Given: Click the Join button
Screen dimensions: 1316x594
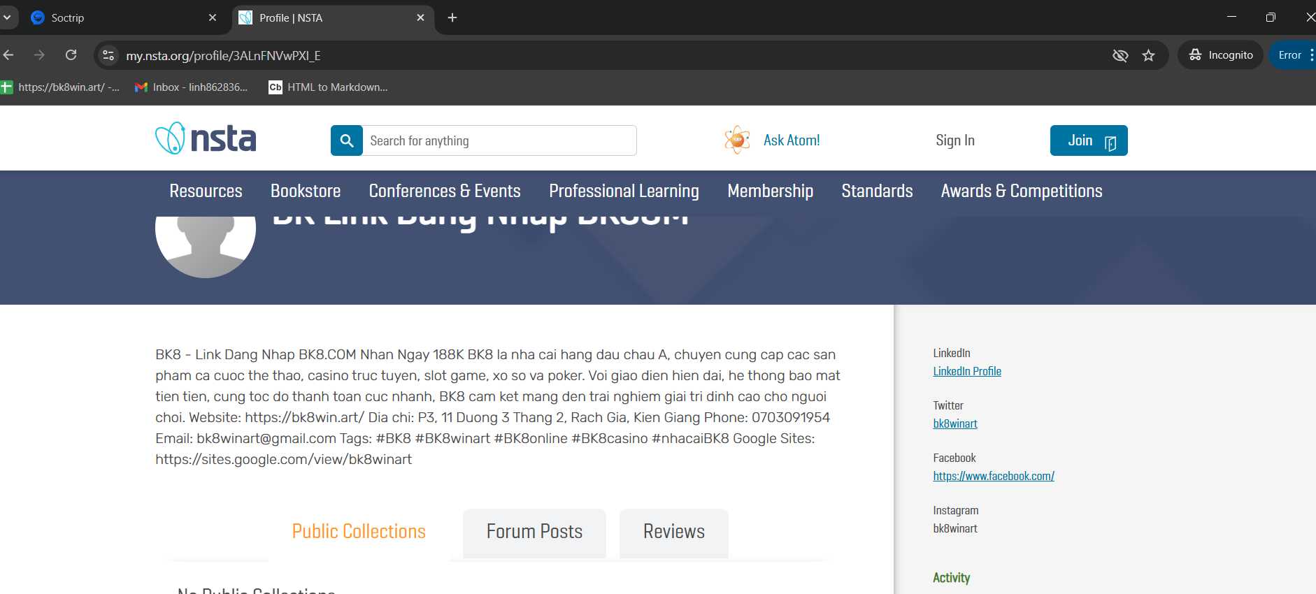Looking at the screenshot, I should coord(1088,140).
